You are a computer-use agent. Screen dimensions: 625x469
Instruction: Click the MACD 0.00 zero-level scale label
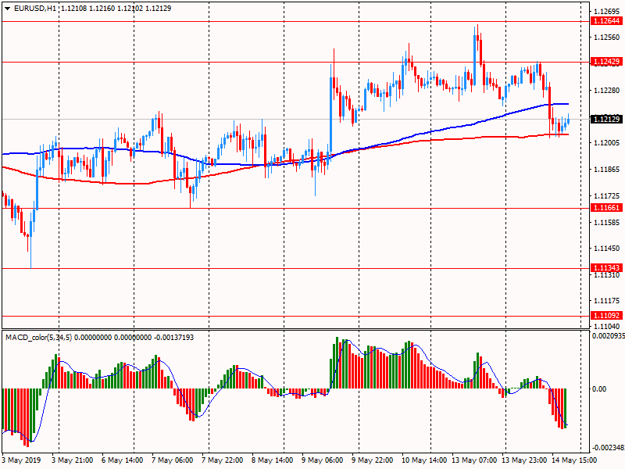click(x=599, y=388)
